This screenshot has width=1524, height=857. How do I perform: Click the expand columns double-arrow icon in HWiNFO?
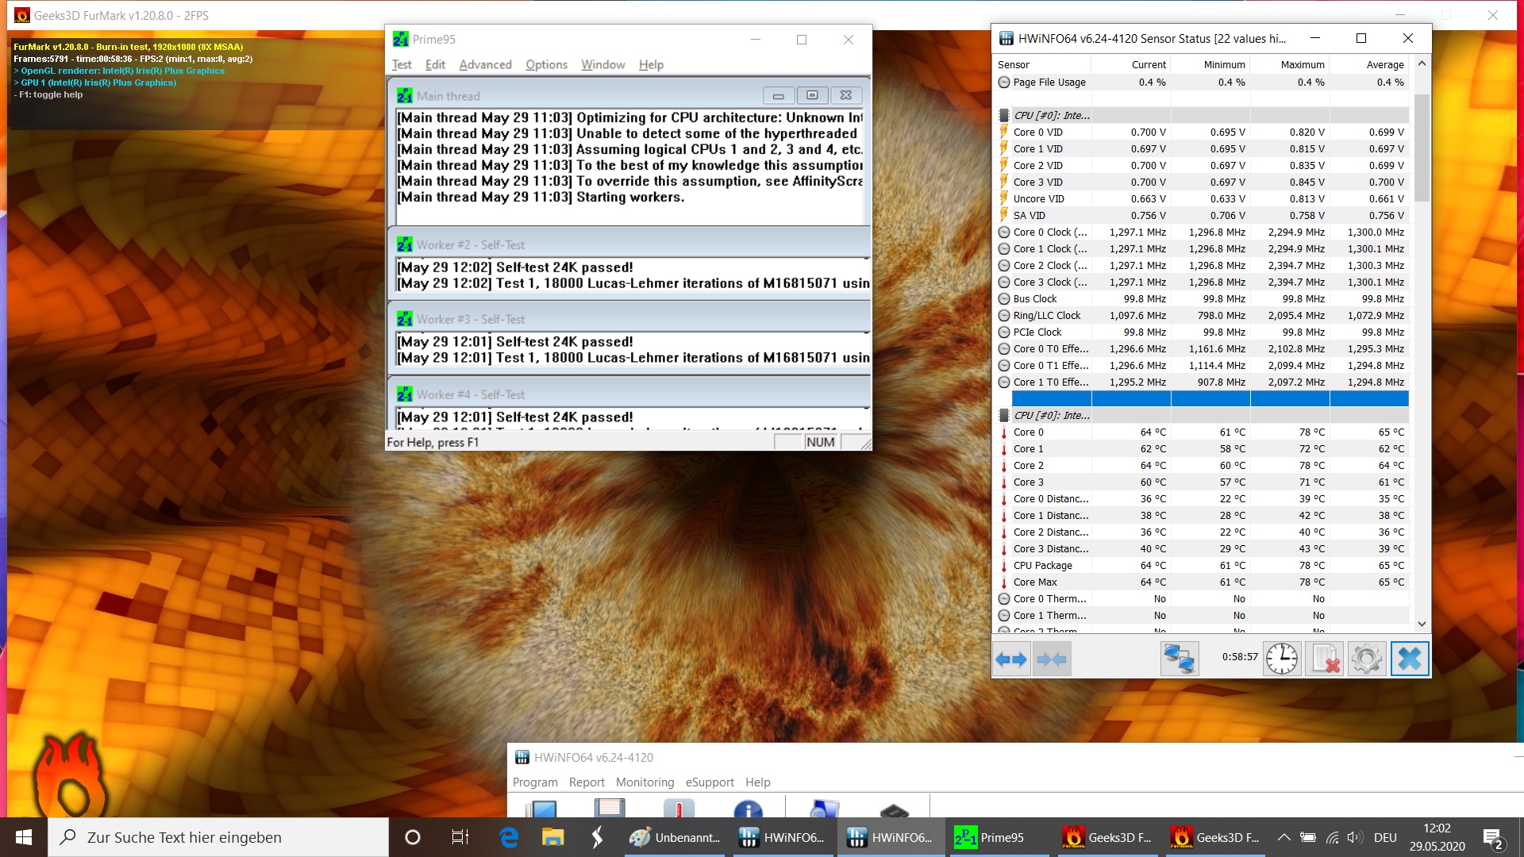tap(1011, 659)
